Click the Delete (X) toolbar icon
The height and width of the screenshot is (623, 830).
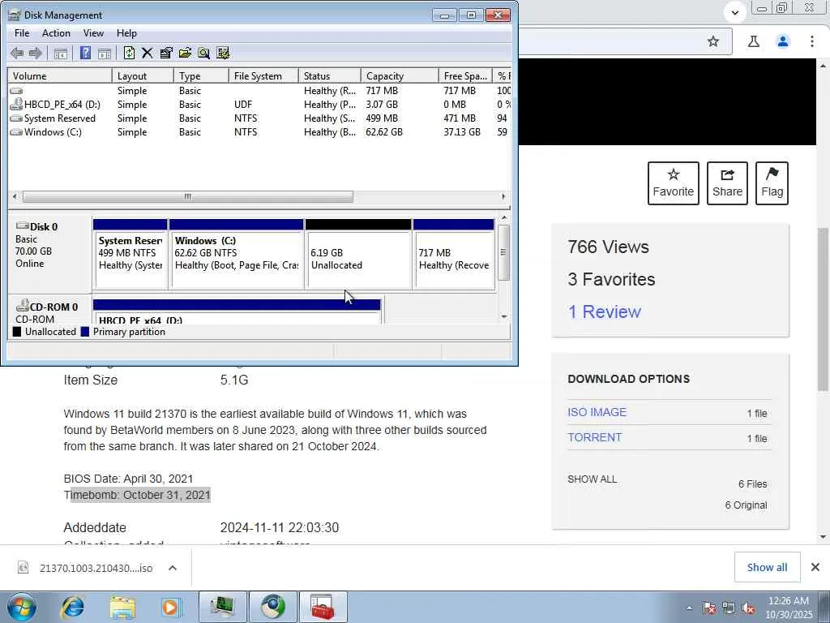pyautogui.click(x=148, y=53)
